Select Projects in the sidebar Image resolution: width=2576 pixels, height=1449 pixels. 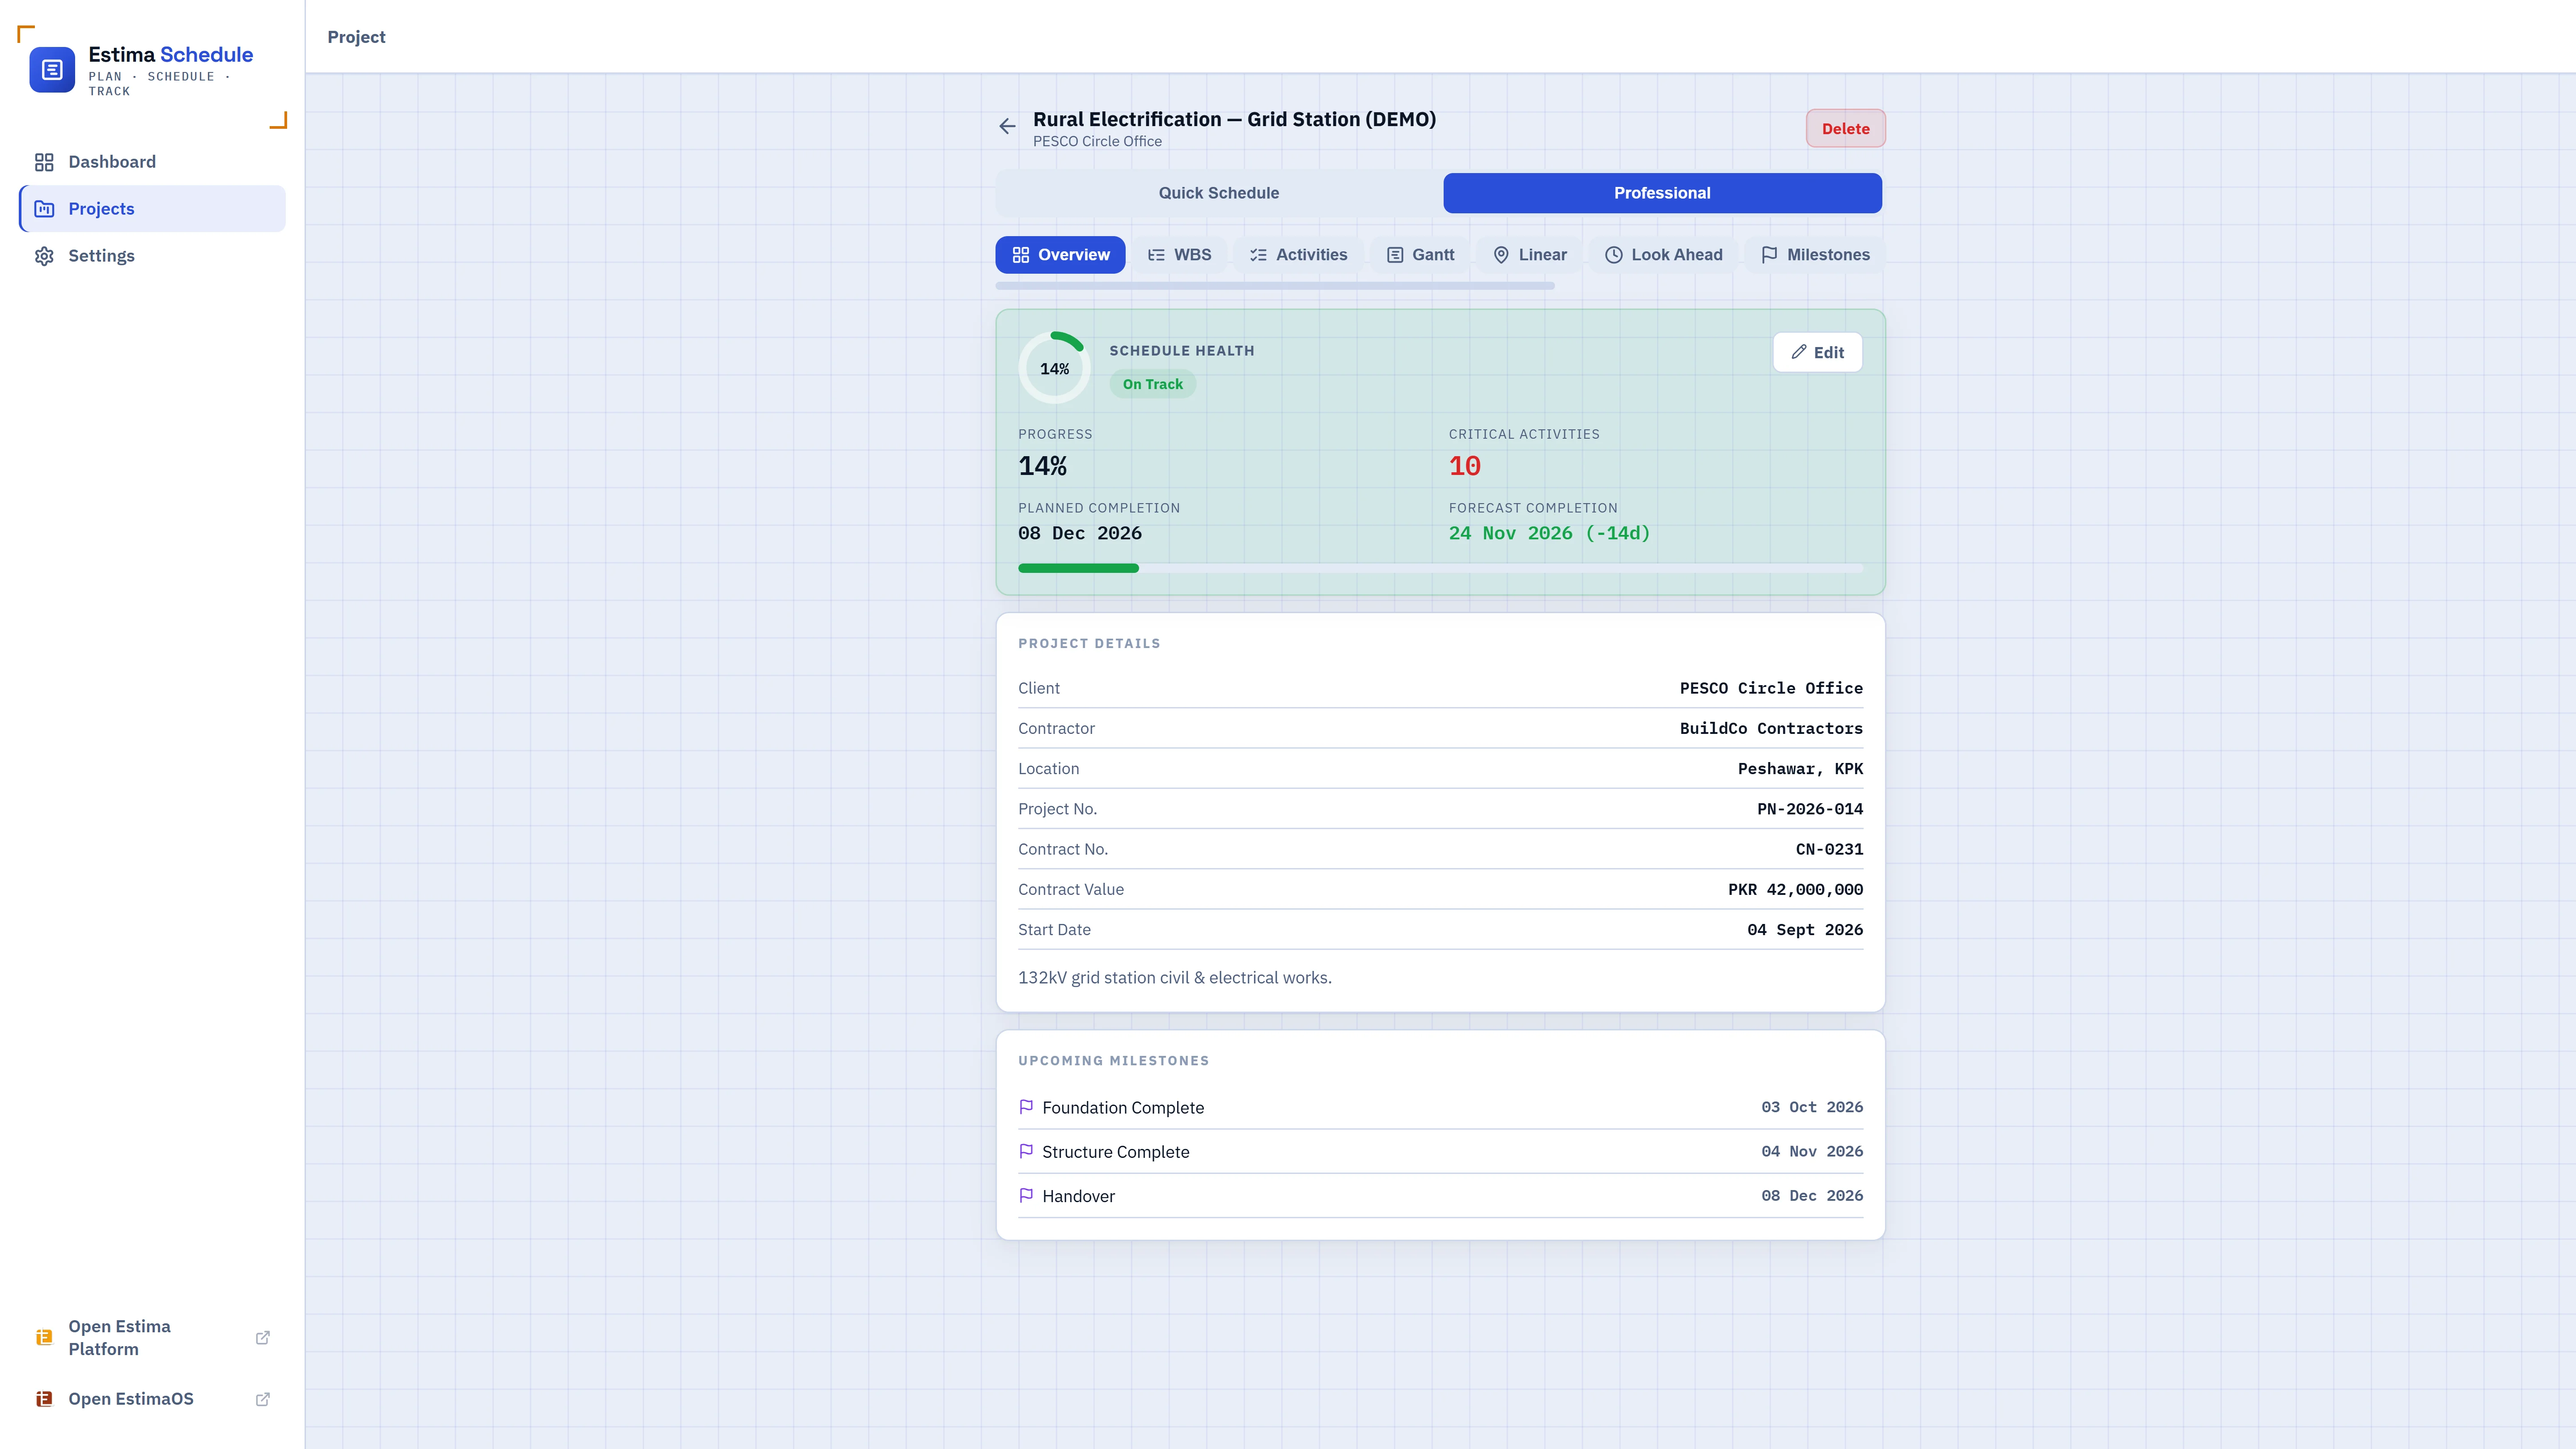click(152, 209)
